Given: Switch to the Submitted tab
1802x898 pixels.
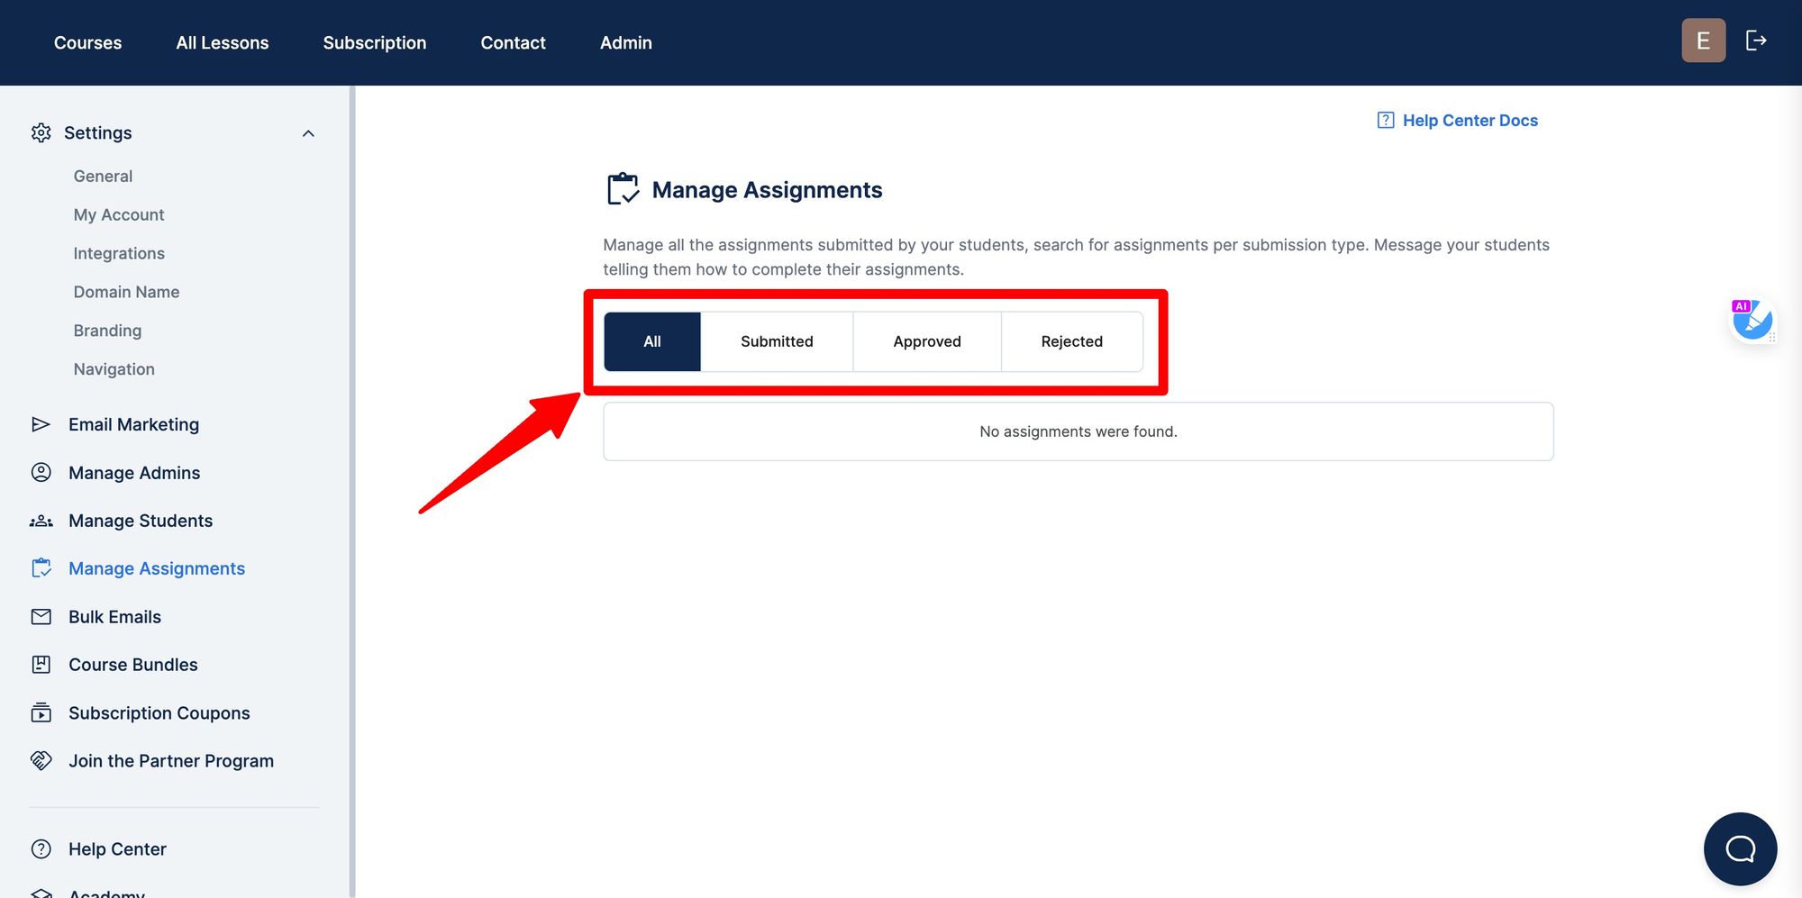Looking at the screenshot, I should [x=777, y=341].
